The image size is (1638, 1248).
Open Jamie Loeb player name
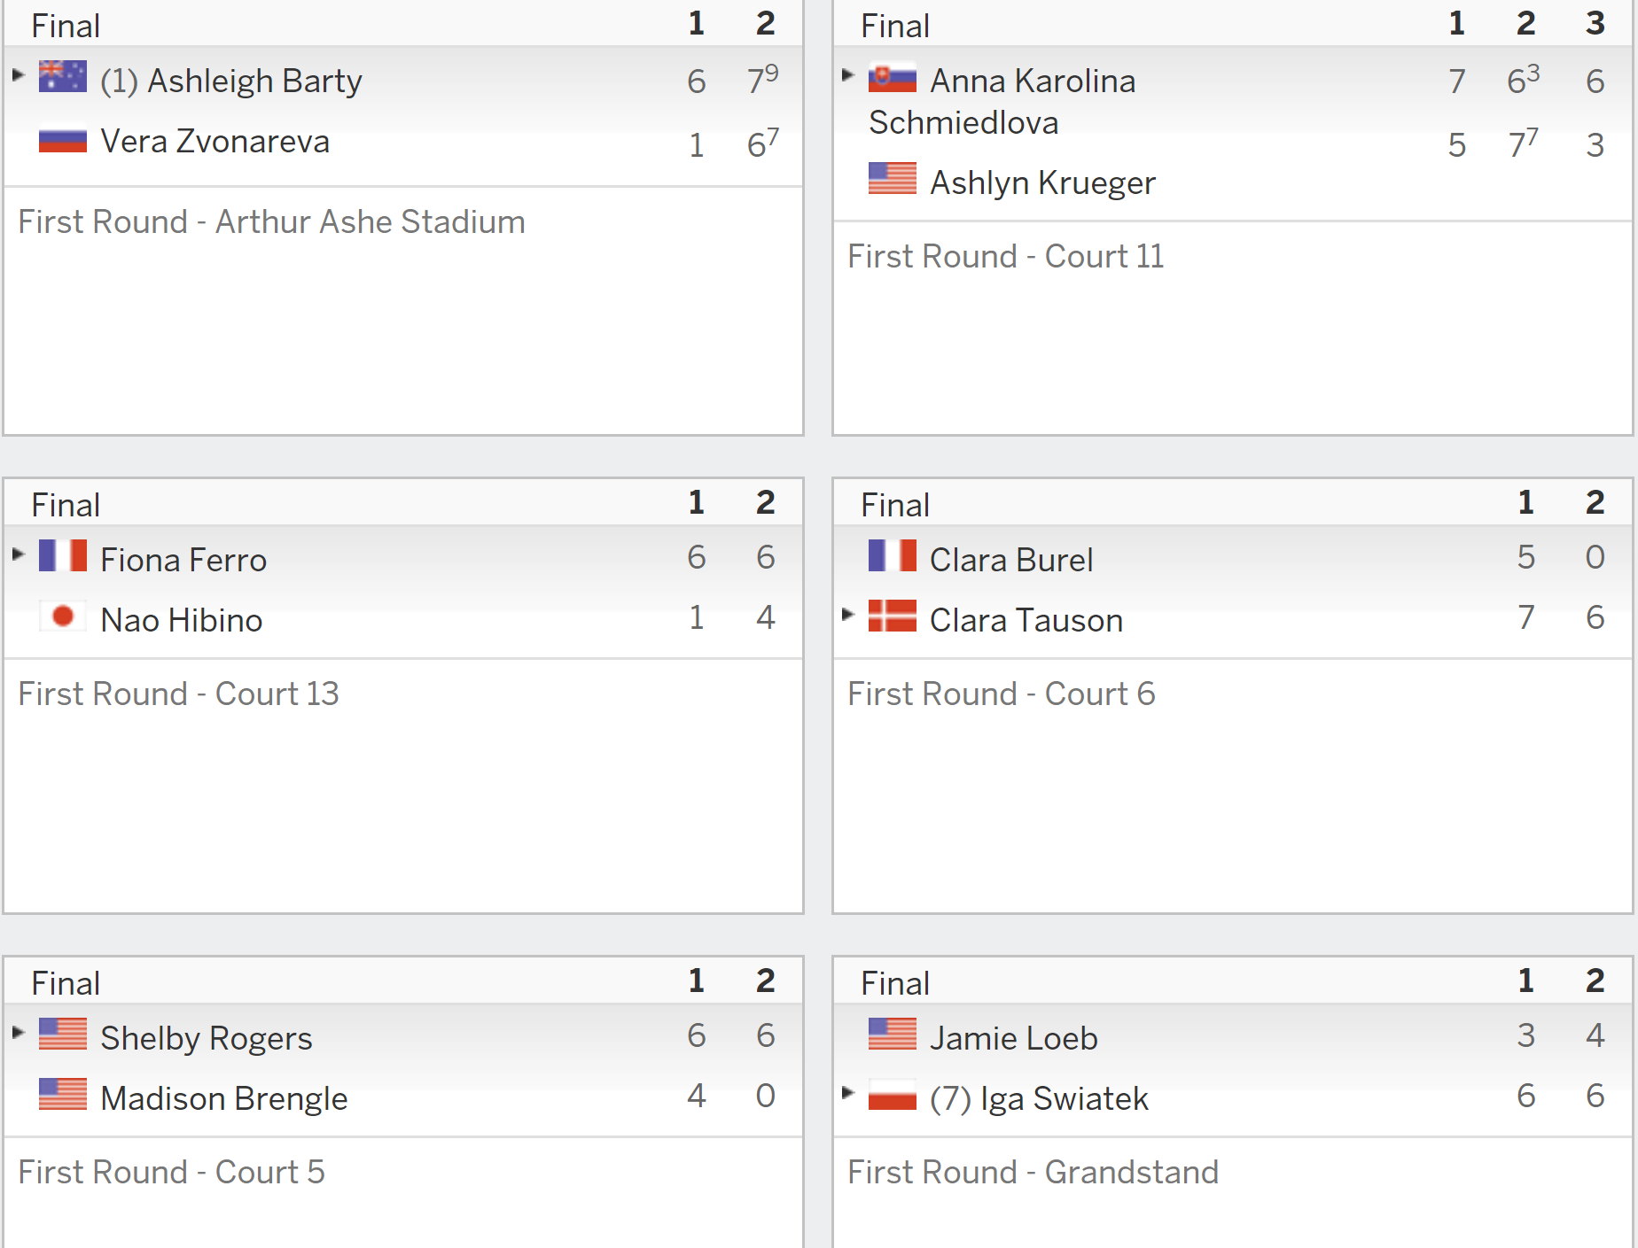[x=1014, y=1038]
